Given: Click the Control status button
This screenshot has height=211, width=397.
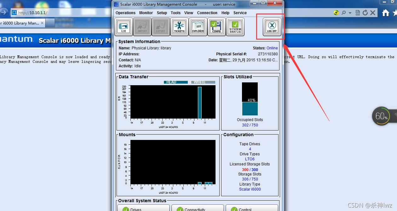Looking at the screenshot, I should click(x=252, y=208).
